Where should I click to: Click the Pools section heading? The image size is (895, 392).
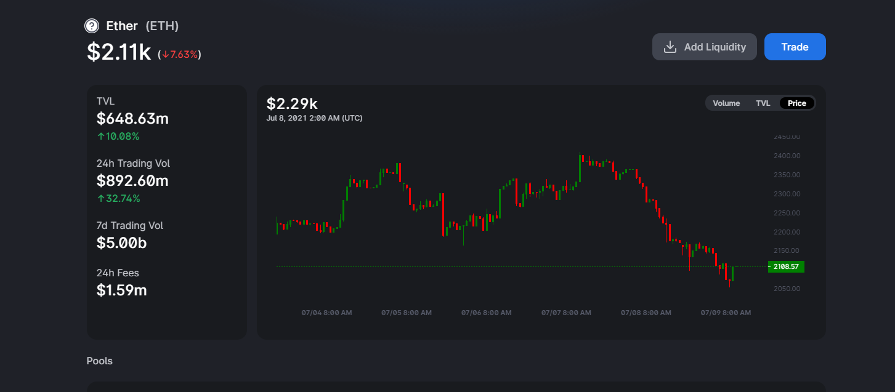coord(100,361)
